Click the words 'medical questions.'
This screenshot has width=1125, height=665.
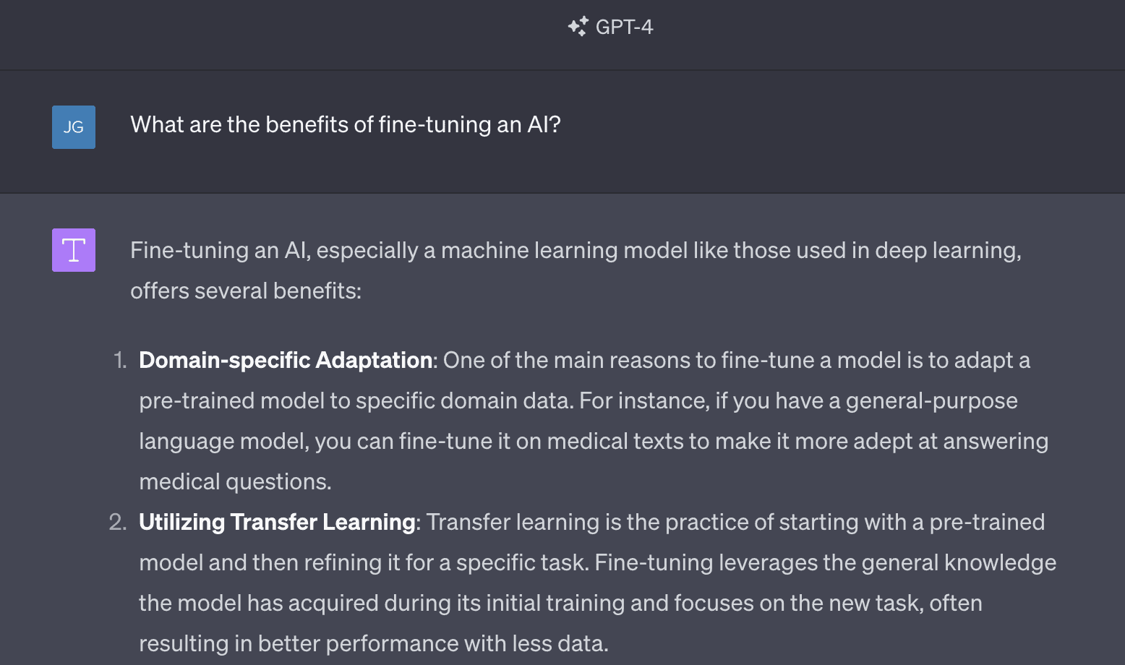pos(235,481)
